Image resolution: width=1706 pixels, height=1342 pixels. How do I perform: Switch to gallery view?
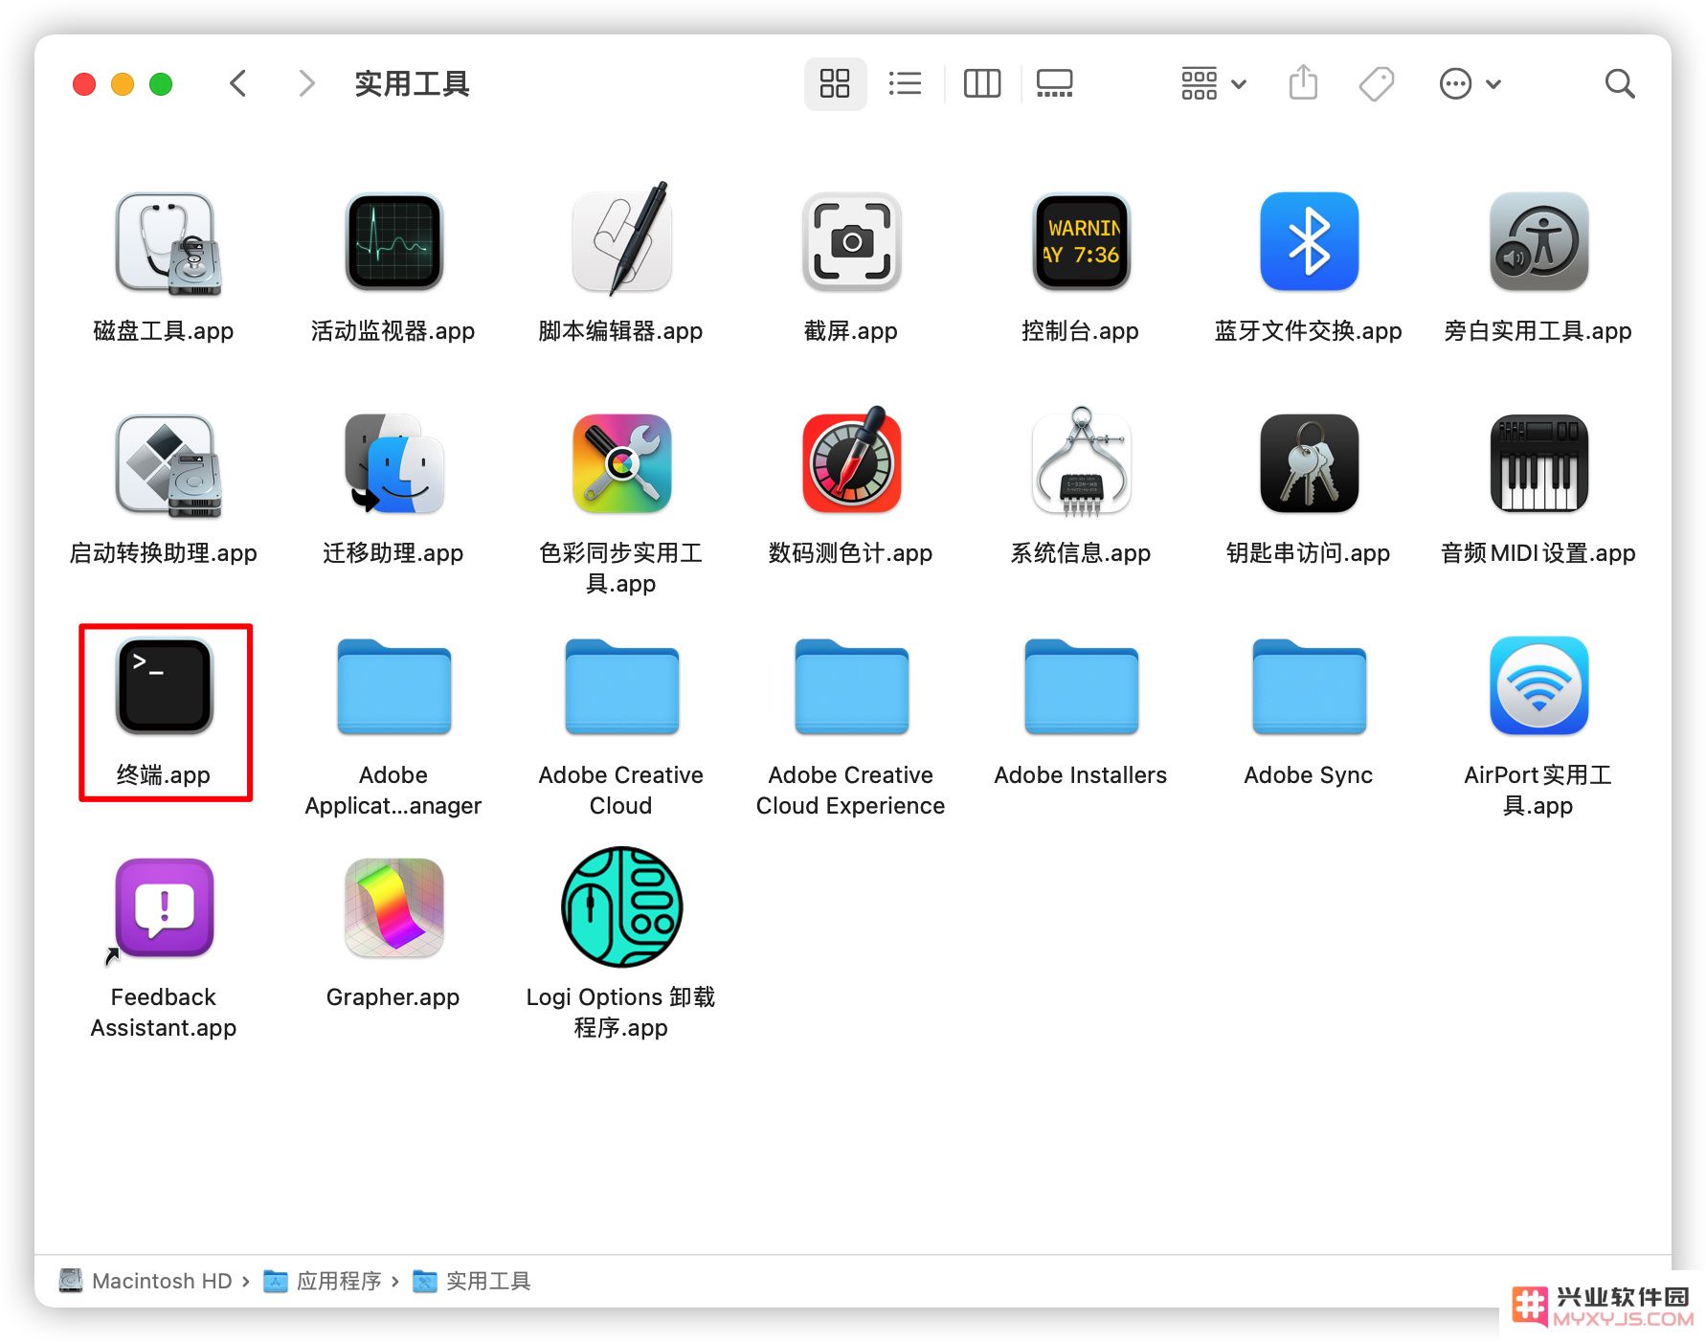click(1054, 83)
